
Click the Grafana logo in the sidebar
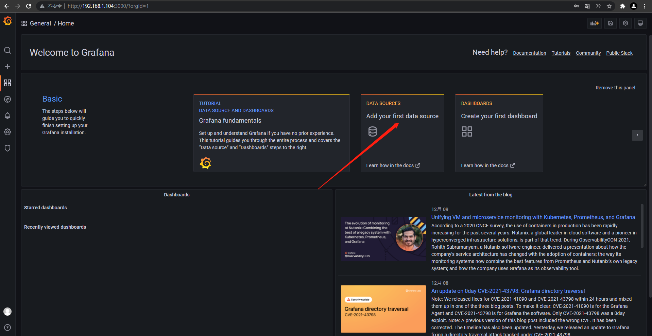pos(7,21)
